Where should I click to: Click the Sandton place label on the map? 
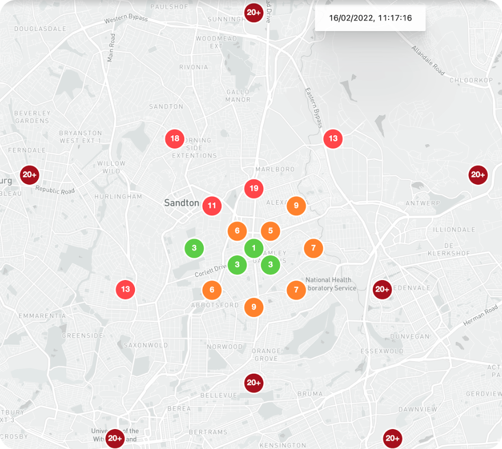[x=181, y=203]
